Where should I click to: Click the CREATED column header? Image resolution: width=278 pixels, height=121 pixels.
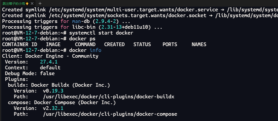(x=114, y=45)
